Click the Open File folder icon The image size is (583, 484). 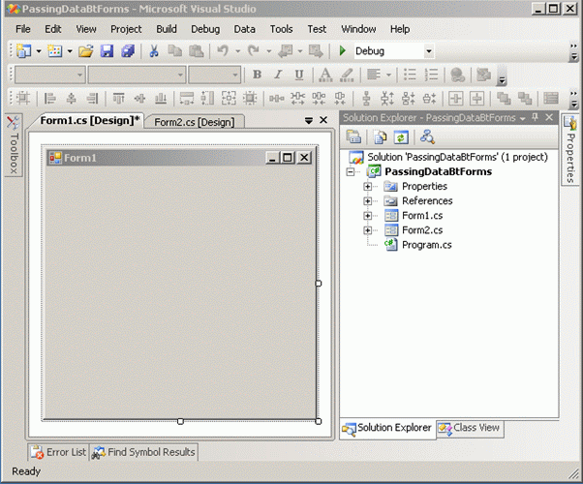(86, 51)
